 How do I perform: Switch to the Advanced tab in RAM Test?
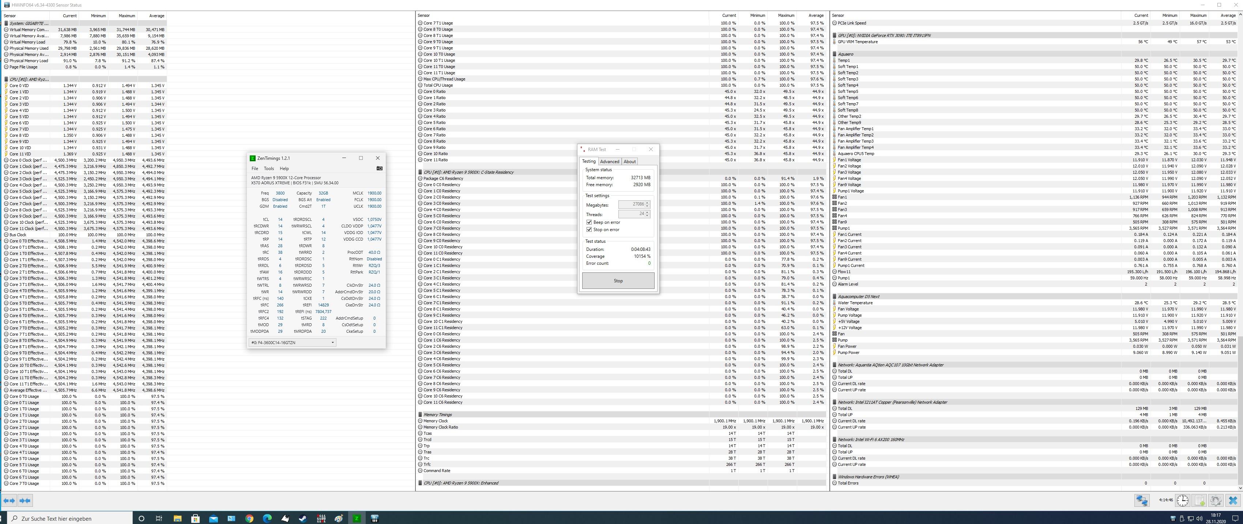coord(610,162)
